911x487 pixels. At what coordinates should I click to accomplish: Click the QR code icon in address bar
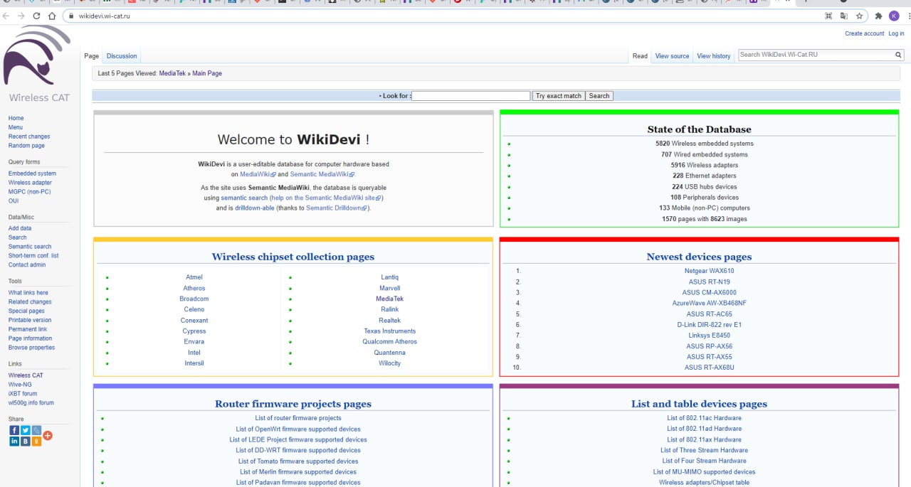828,16
